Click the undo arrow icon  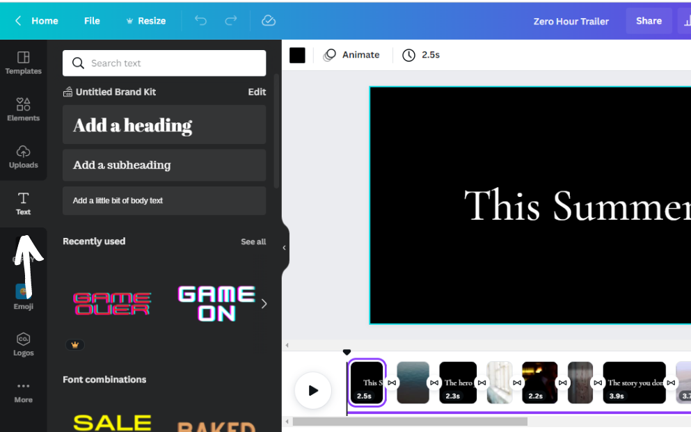click(x=200, y=21)
